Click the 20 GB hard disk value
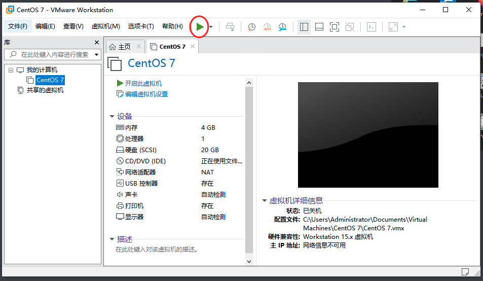Viewport: 483px width, 281px height. point(210,150)
